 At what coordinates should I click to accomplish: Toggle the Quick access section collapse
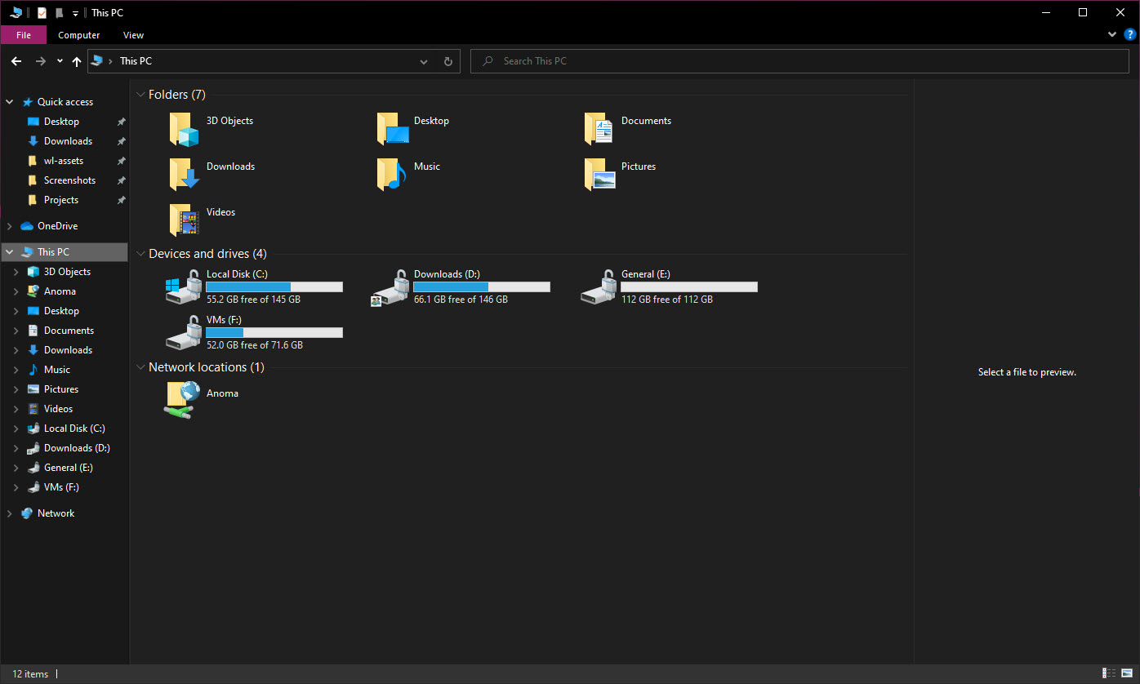(x=9, y=101)
